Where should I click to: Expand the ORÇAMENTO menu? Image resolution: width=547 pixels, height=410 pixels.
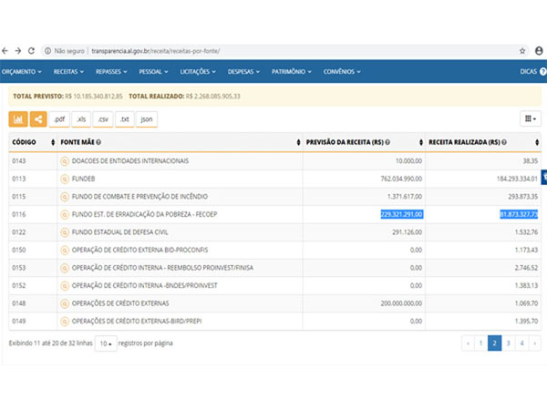pyautogui.click(x=22, y=71)
